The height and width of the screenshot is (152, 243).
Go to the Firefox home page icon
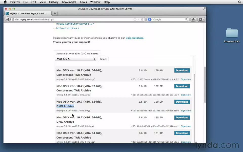[193, 20]
